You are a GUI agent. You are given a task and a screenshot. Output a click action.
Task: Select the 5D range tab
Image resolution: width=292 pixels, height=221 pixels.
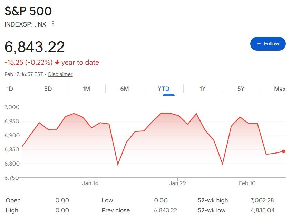[x=48, y=89]
